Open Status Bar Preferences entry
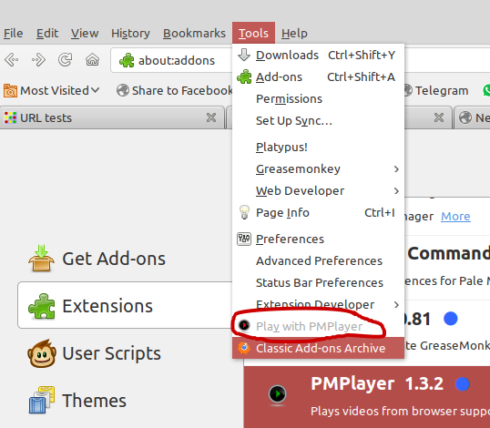Image resolution: width=490 pixels, height=428 pixels. [318, 282]
